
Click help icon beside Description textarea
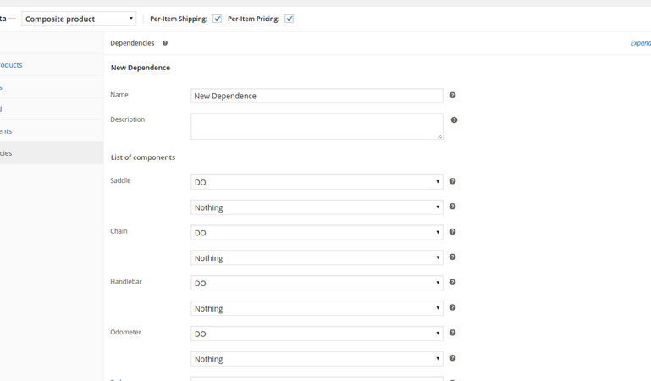click(455, 120)
